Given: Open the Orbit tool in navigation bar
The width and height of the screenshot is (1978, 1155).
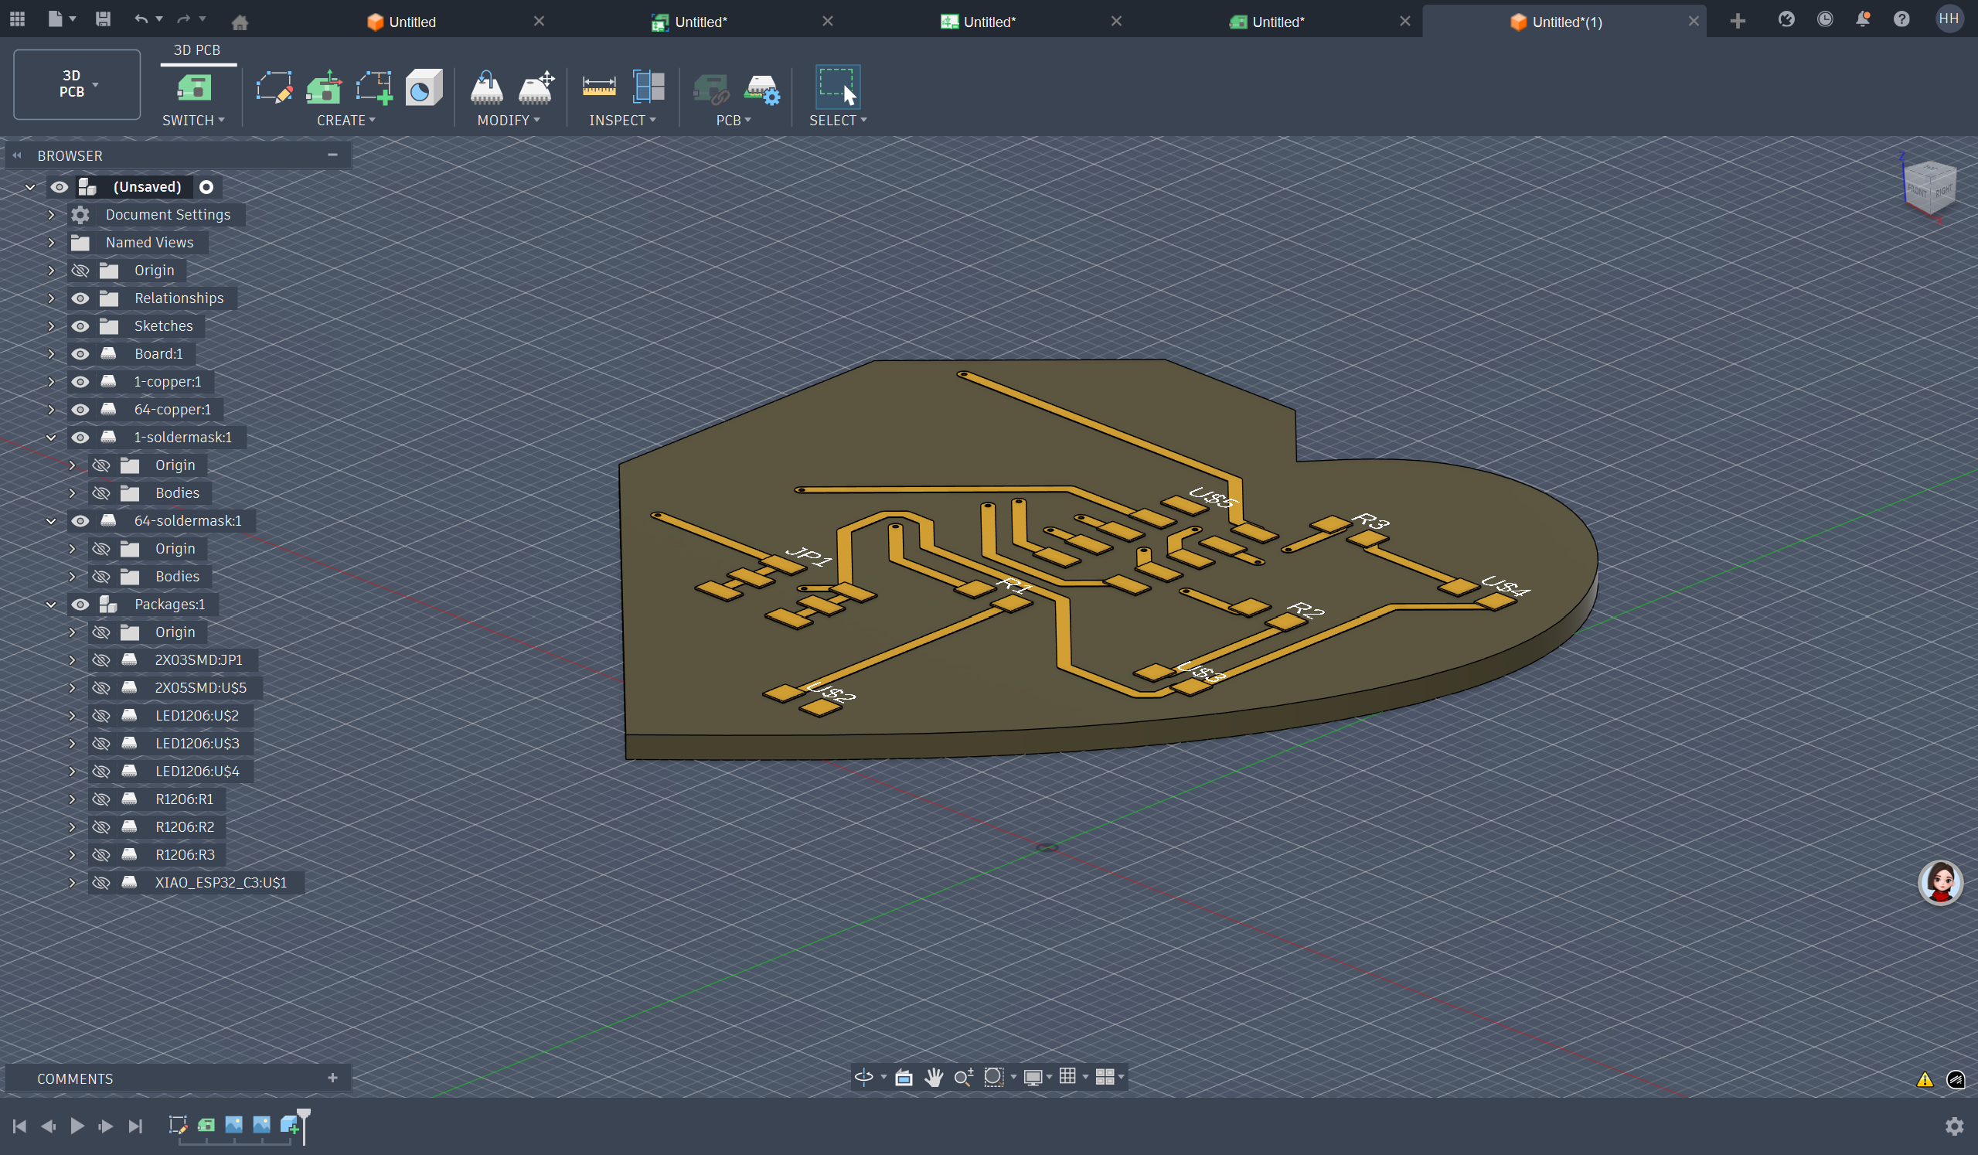Looking at the screenshot, I should pos(863,1077).
